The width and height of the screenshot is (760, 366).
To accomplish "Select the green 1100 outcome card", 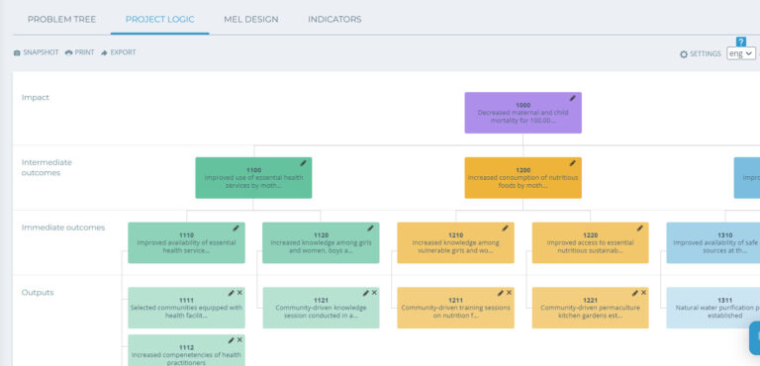I will click(x=253, y=177).
